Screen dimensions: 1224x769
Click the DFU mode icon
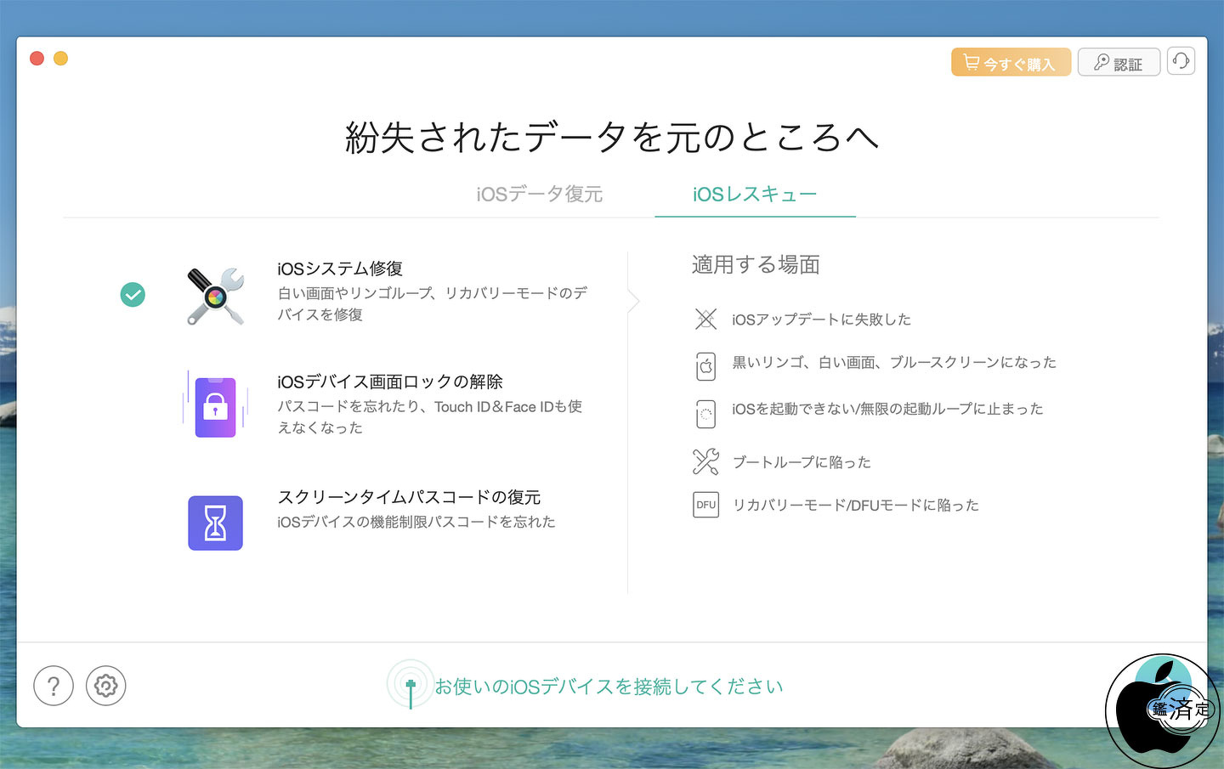tap(705, 505)
